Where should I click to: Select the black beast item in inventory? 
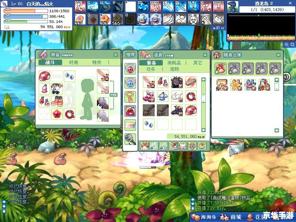(x=177, y=82)
